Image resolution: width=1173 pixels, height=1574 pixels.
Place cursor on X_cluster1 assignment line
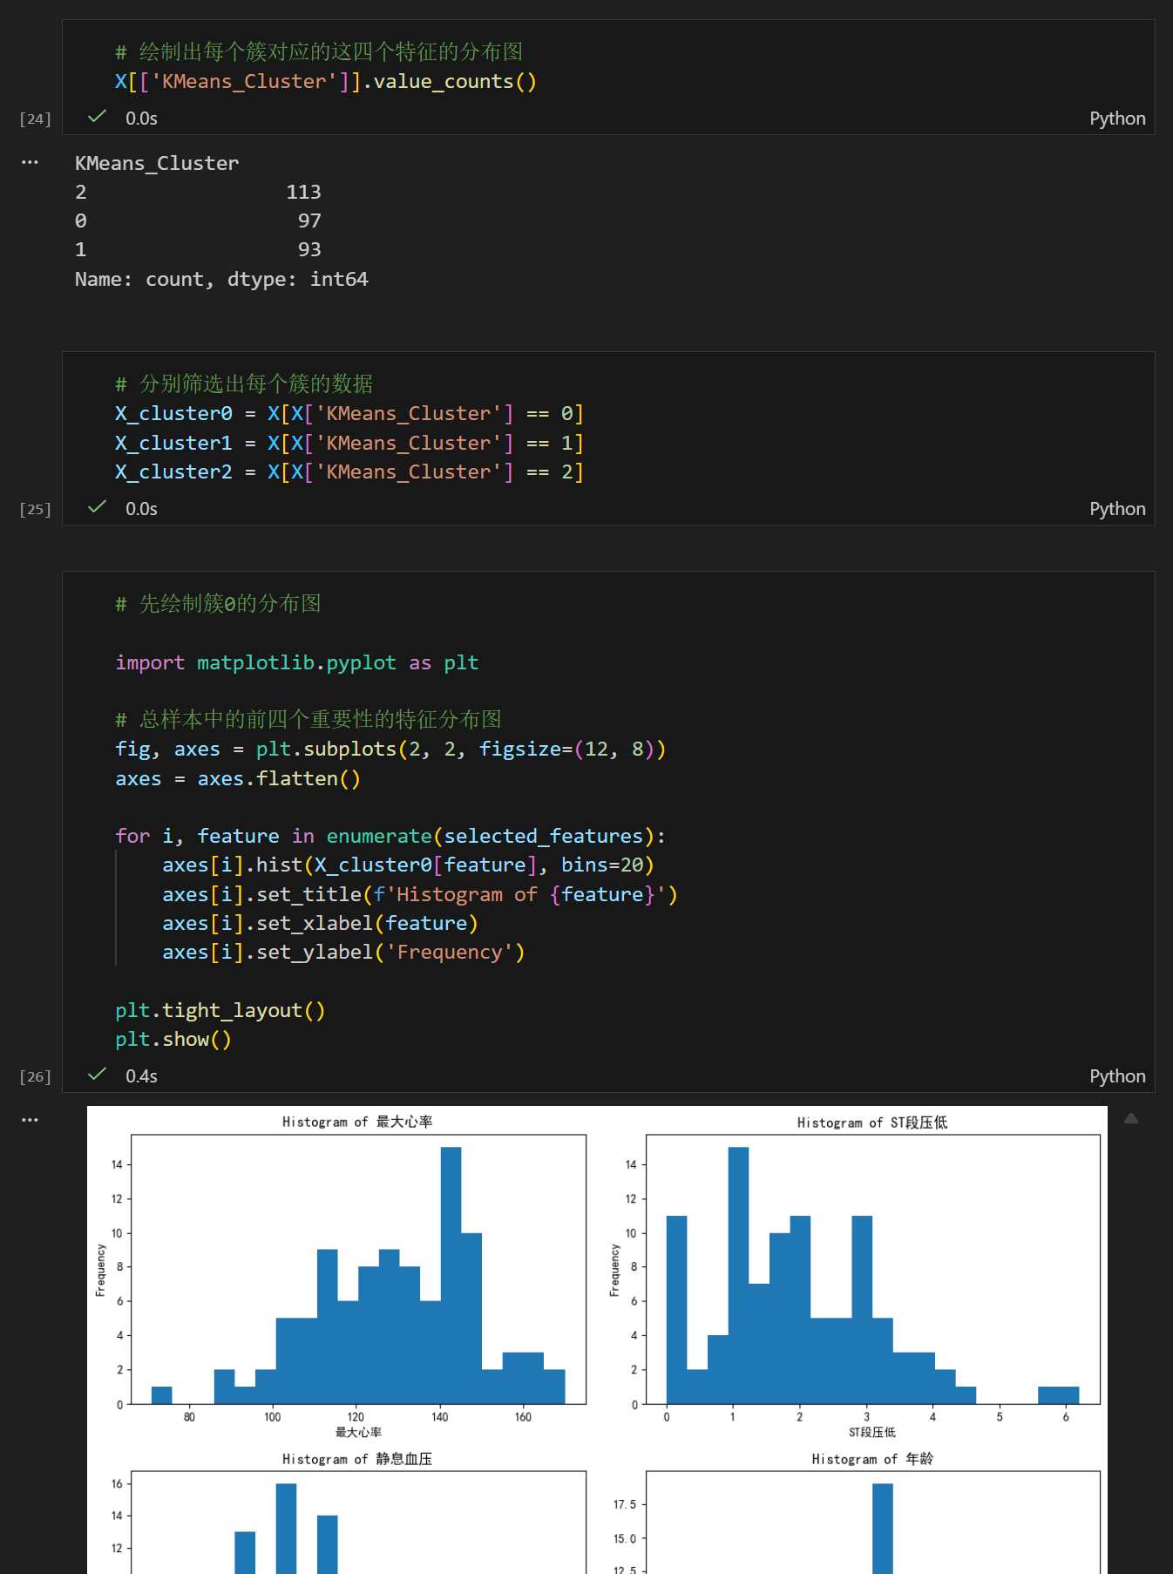(x=349, y=443)
